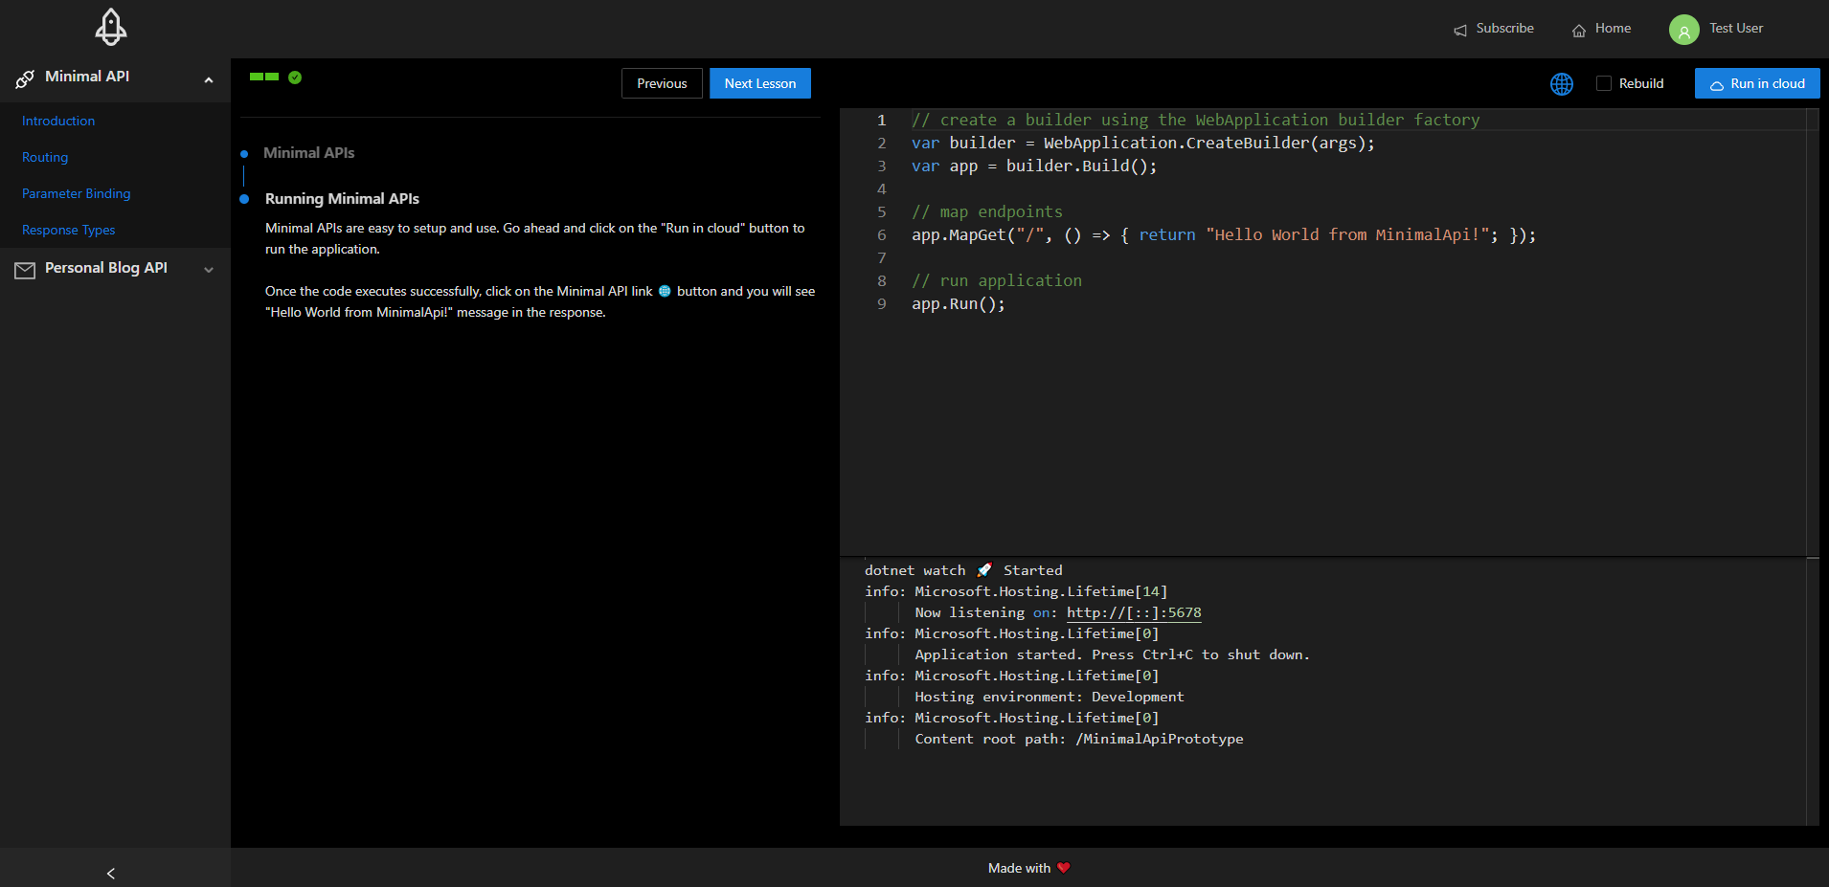Image resolution: width=1829 pixels, height=887 pixels.
Task: Select the Minimal APIs step in timeline
Action: (308, 153)
